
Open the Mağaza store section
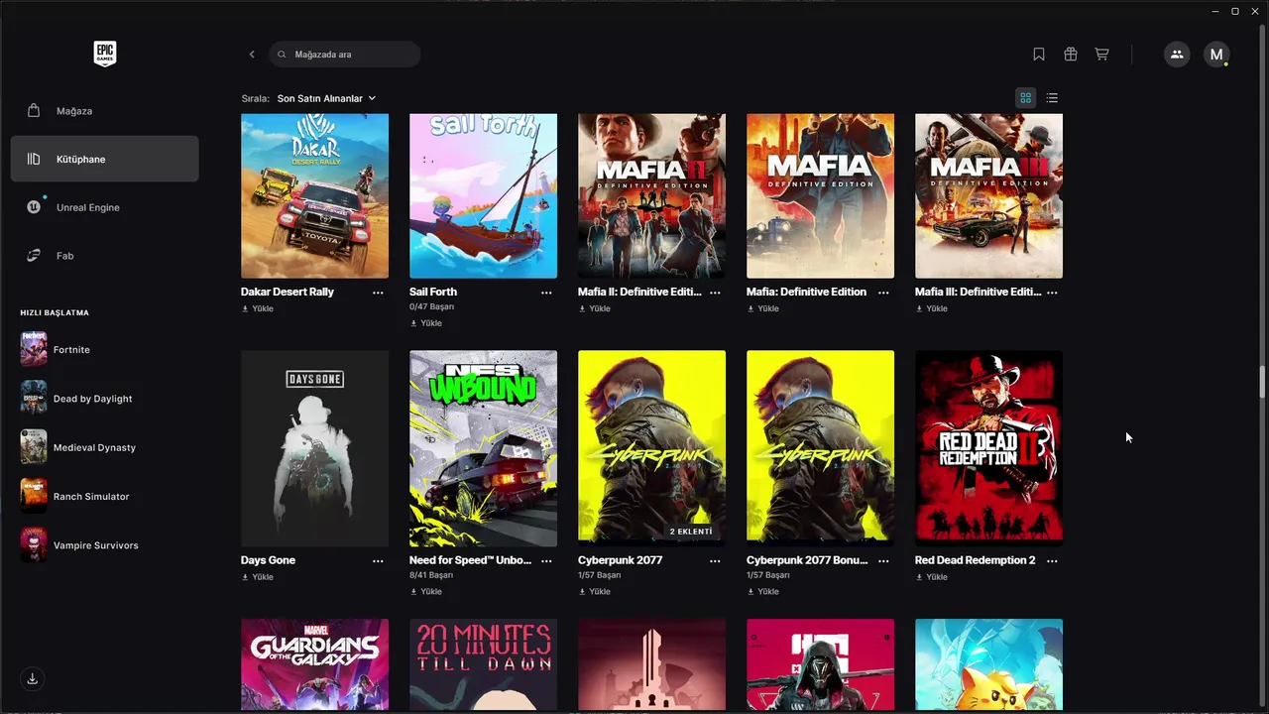click(x=104, y=111)
